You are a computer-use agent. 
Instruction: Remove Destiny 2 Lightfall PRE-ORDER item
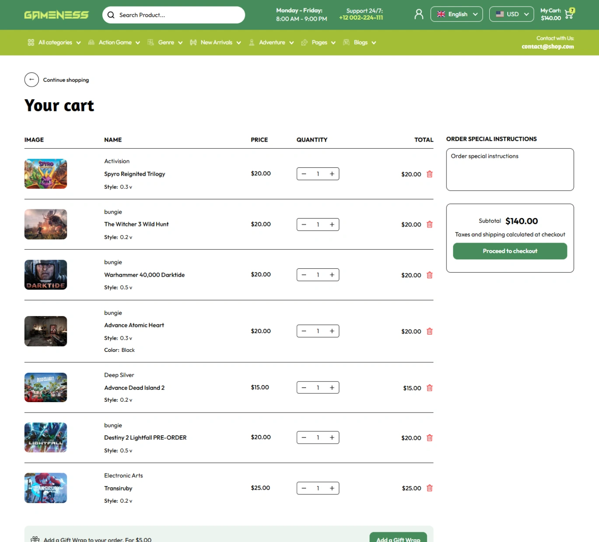point(430,438)
